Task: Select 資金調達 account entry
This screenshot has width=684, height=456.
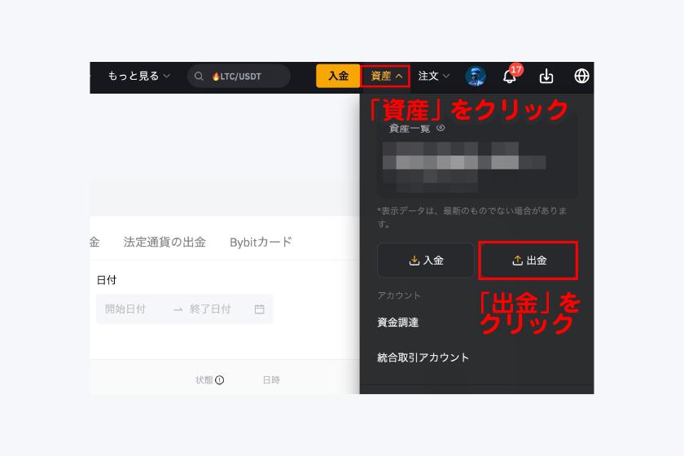Action: 398,322
